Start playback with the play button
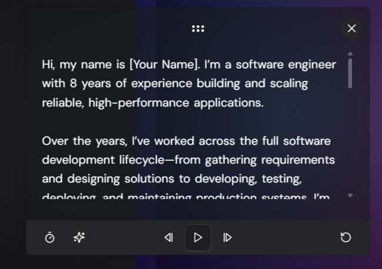Screen dimensions: 382x269 [x=198, y=238]
